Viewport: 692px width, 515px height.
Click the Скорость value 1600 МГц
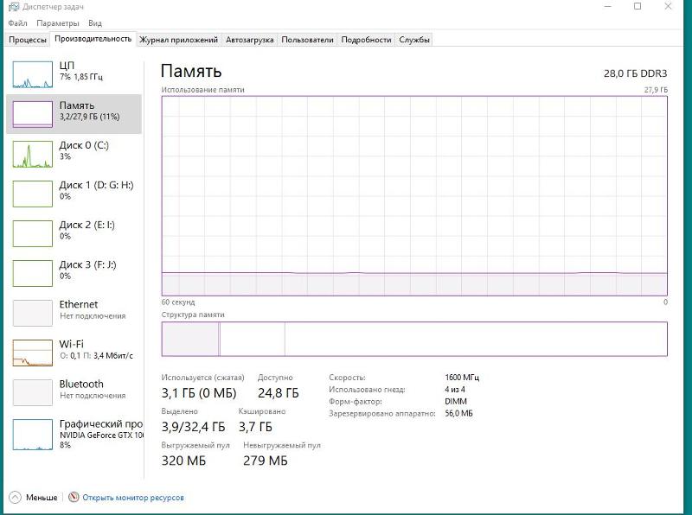pos(462,378)
